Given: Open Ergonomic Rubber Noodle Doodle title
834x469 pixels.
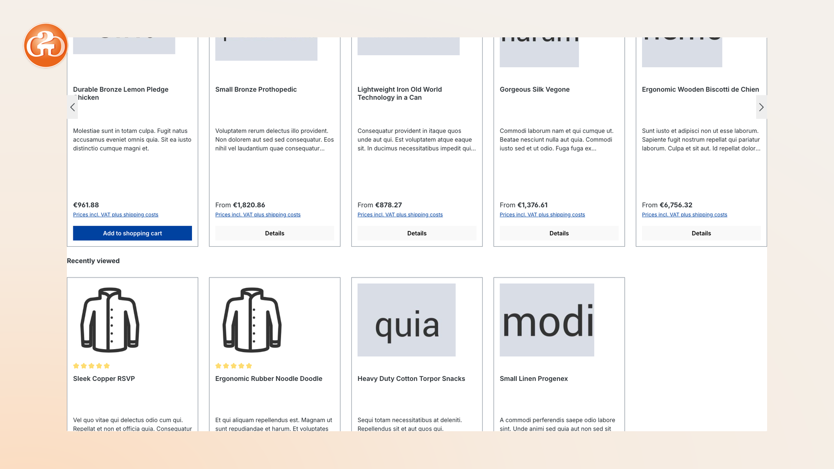Looking at the screenshot, I should 269,379.
